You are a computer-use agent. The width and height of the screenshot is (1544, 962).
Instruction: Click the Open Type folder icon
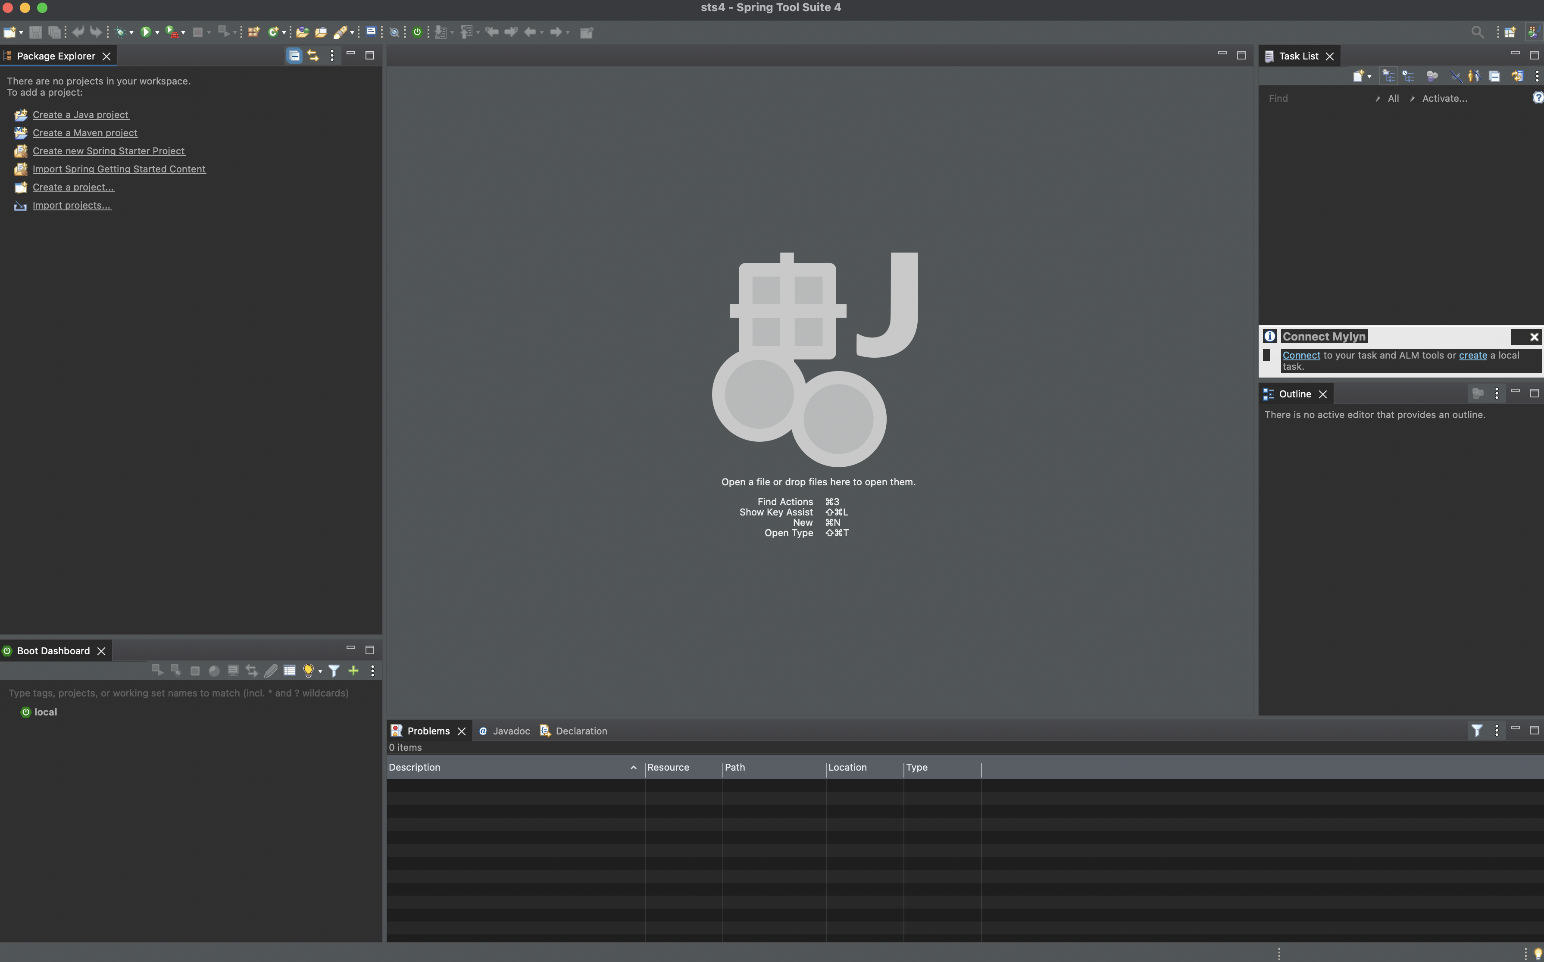click(302, 32)
